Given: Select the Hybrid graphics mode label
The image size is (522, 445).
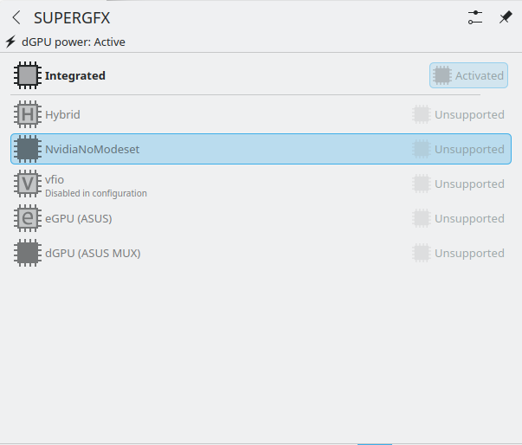Looking at the screenshot, I should (x=62, y=114).
